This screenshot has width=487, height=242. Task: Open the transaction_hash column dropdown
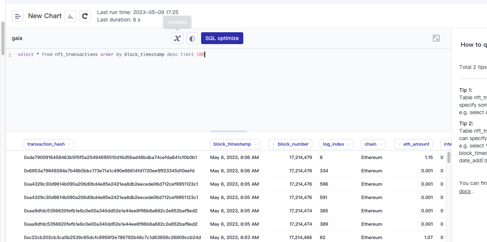[70, 144]
